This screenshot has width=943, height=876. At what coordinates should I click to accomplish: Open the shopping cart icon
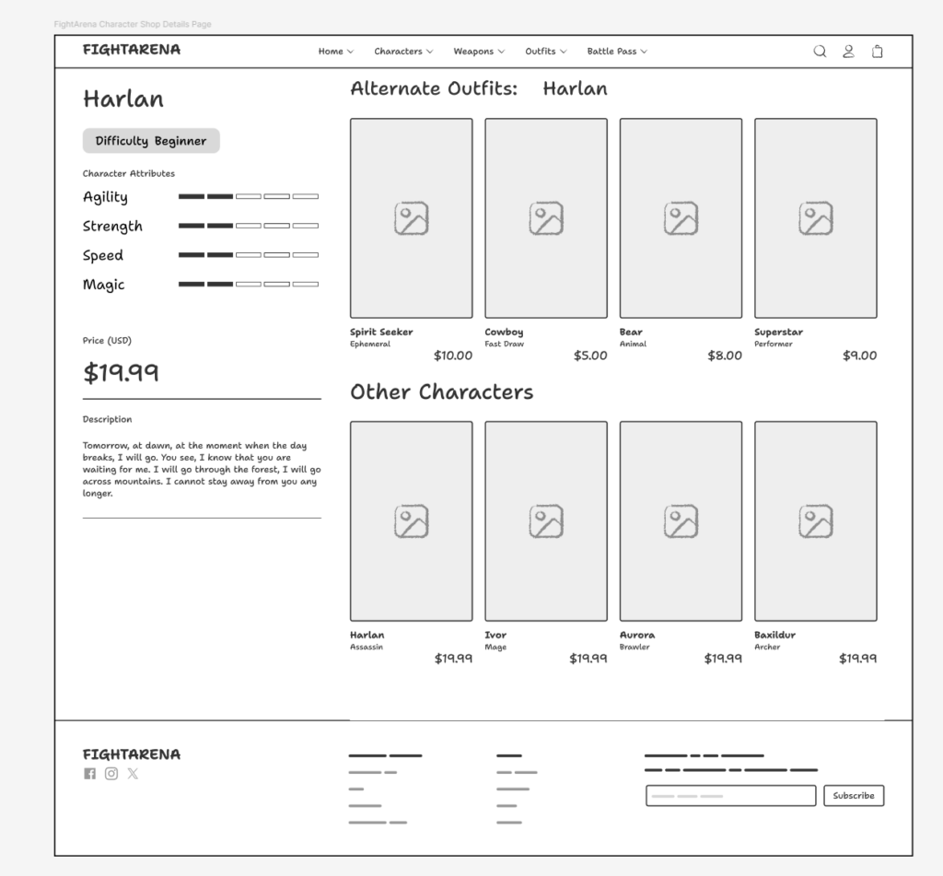click(877, 52)
